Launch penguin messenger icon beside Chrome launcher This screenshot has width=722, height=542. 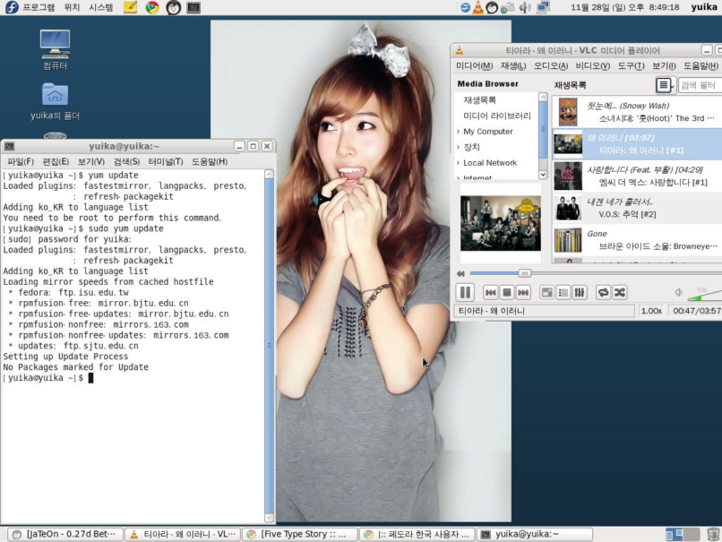click(173, 7)
